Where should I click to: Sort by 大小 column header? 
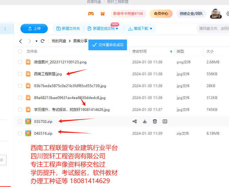pyautogui.click(x=210, y=51)
